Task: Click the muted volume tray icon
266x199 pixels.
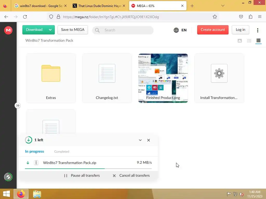Action: 241,194
